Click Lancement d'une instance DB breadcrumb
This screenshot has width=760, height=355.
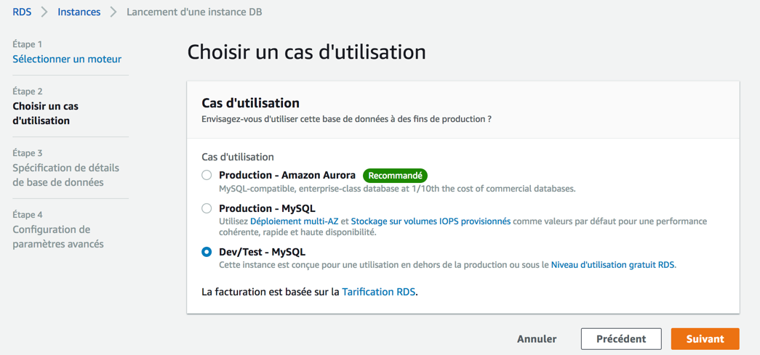[x=194, y=12]
